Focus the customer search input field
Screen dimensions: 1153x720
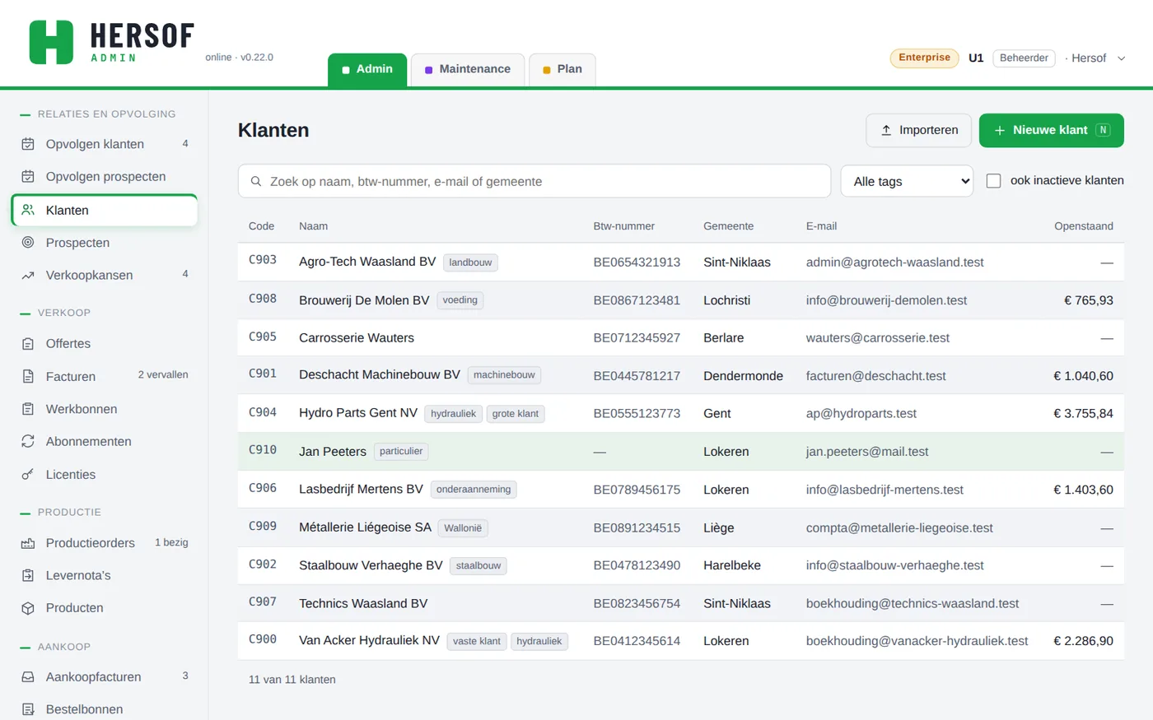tap(534, 181)
